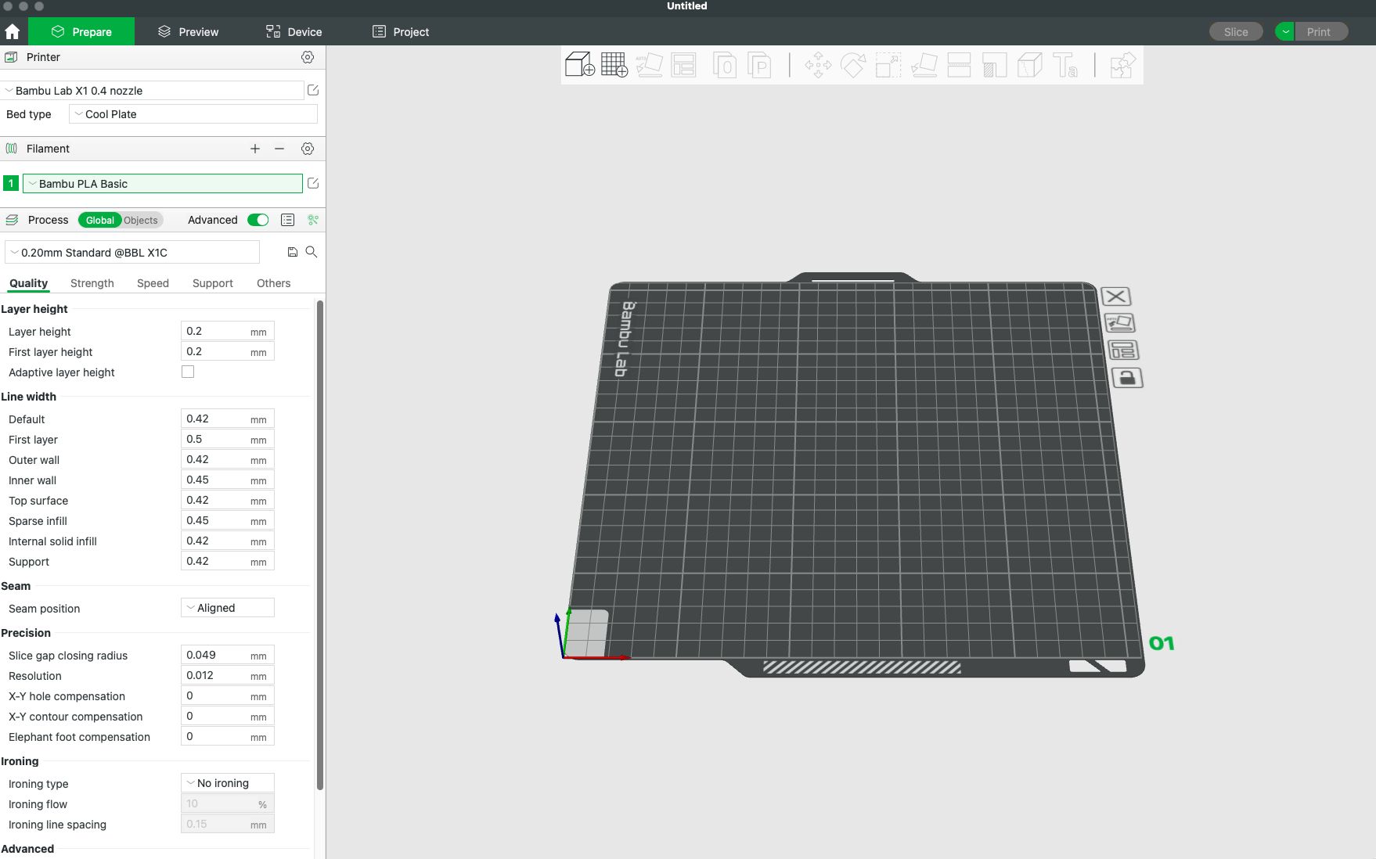The image size is (1376, 859).
Task: Click the search process settings magnifier
Action: tap(312, 252)
